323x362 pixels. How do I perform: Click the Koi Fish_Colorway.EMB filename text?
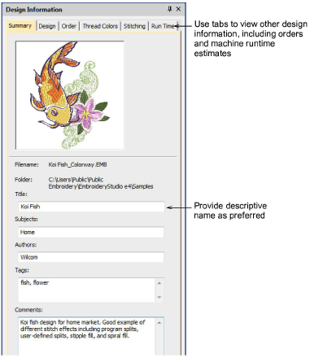(77, 164)
